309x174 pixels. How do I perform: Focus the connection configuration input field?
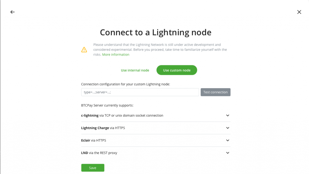pyautogui.click(x=140, y=92)
